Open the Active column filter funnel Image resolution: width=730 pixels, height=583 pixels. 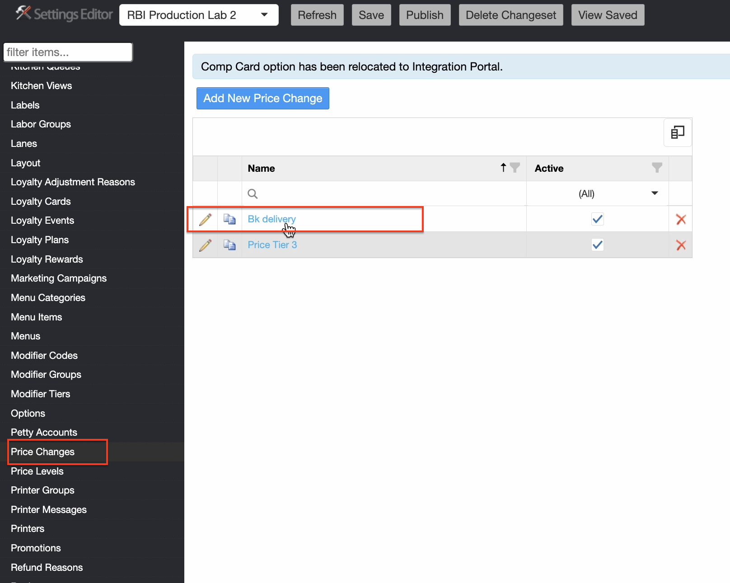coord(657,168)
